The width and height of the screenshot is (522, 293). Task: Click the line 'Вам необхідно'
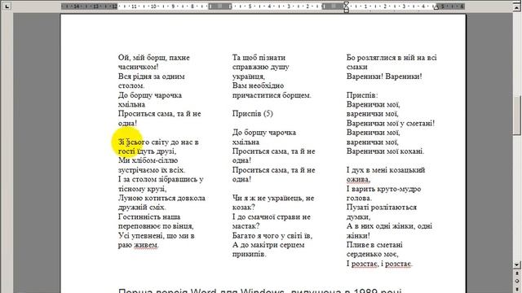pos(258,85)
